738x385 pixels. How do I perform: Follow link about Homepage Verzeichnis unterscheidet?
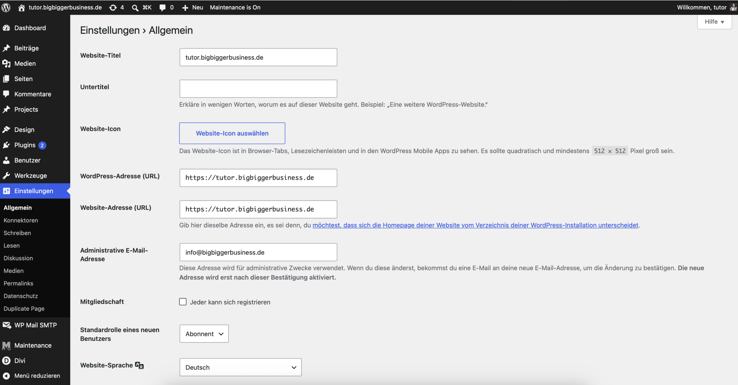475,225
